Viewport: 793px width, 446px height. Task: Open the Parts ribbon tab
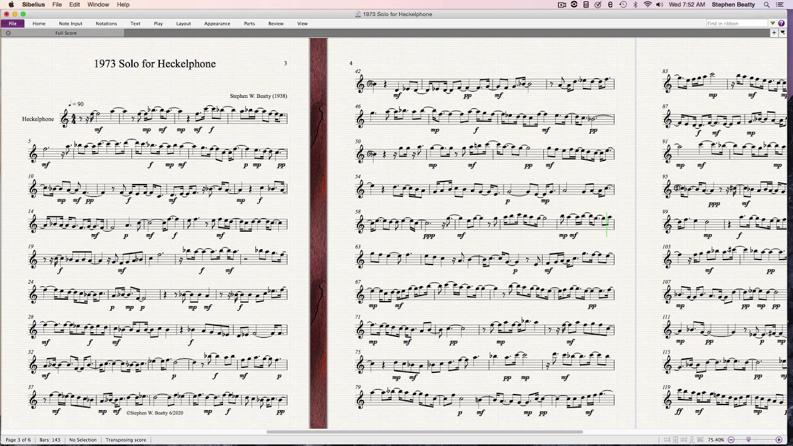(249, 24)
